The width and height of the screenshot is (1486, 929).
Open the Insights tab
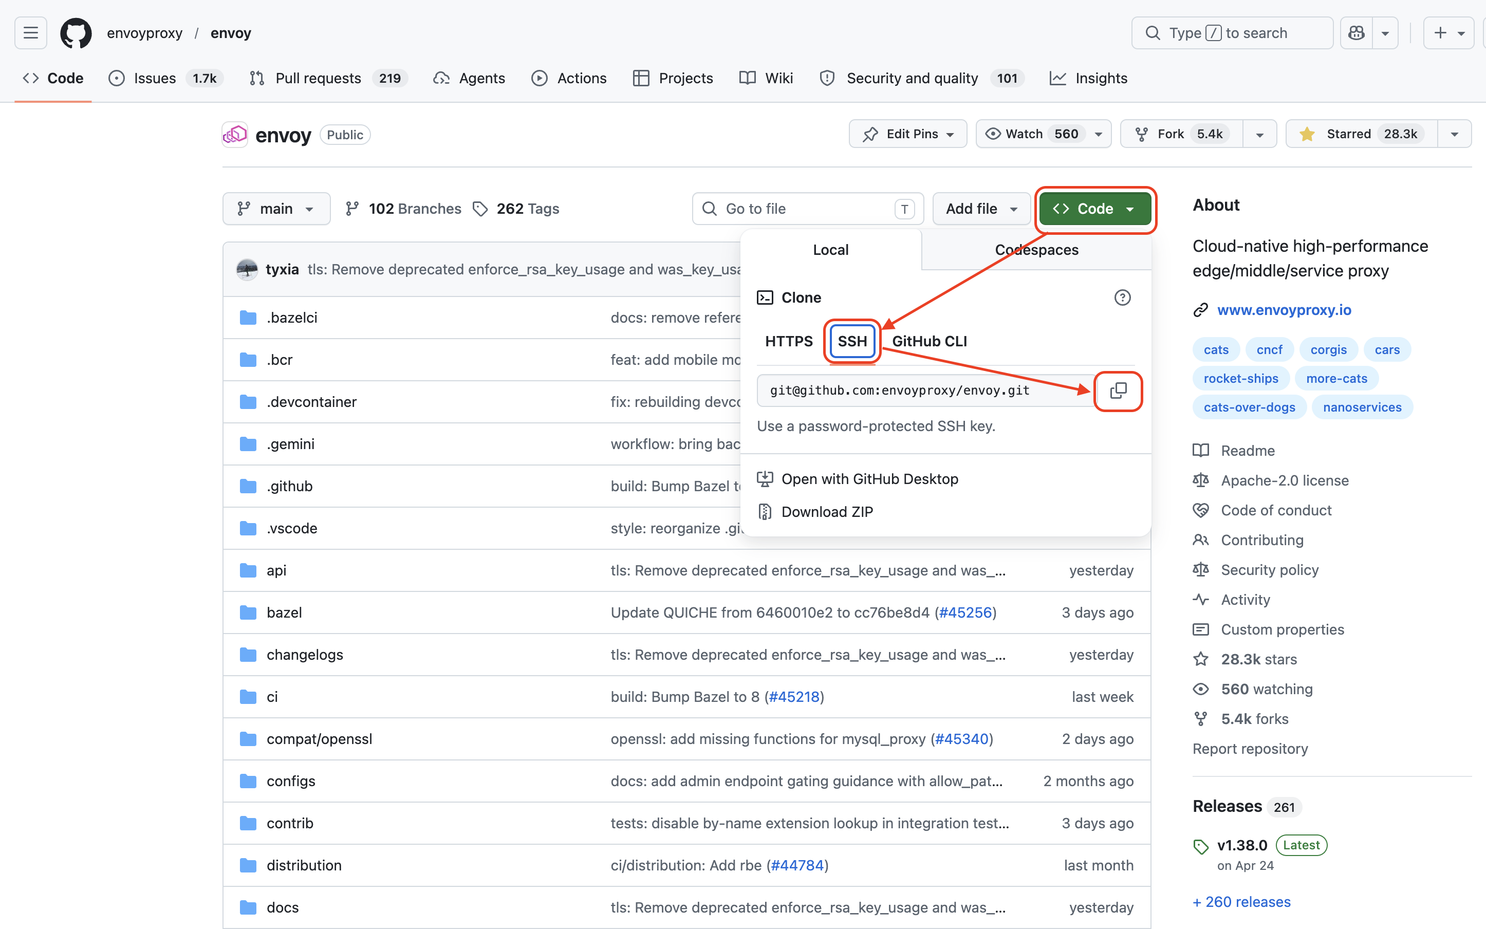[x=1088, y=78]
